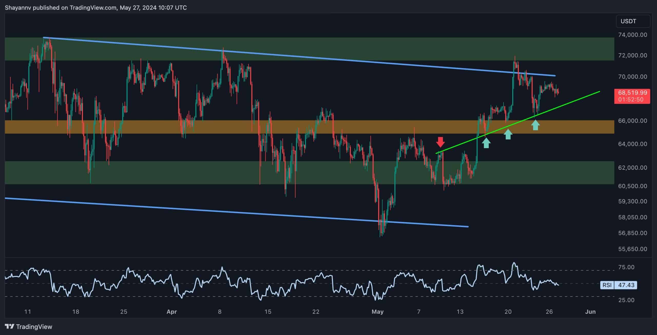
Task: Click the first teal up arrow marker
Action: point(486,143)
